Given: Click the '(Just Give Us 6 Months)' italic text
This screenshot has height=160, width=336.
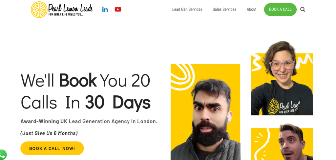Looking at the screenshot, I should (x=49, y=133).
